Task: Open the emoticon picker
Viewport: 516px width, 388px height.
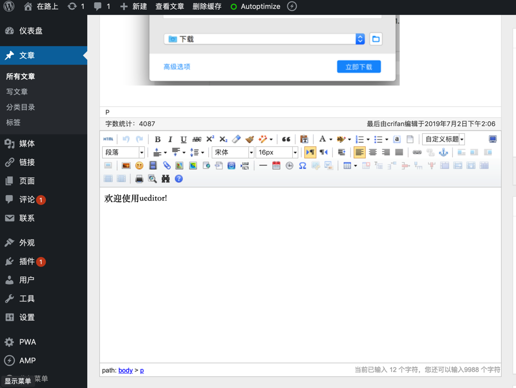Action: click(139, 166)
